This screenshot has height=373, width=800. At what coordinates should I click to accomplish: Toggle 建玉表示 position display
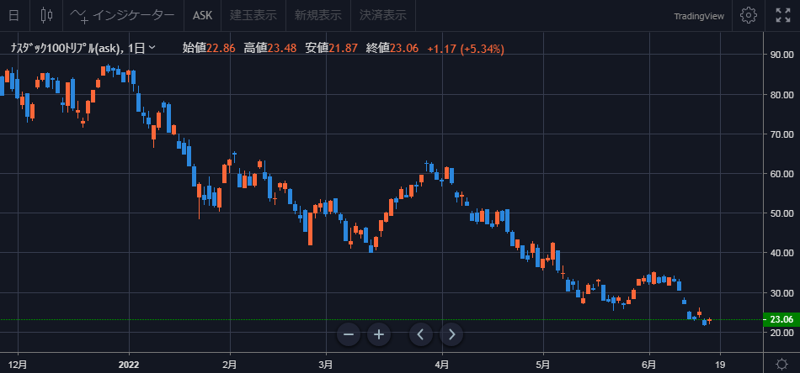(x=253, y=15)
